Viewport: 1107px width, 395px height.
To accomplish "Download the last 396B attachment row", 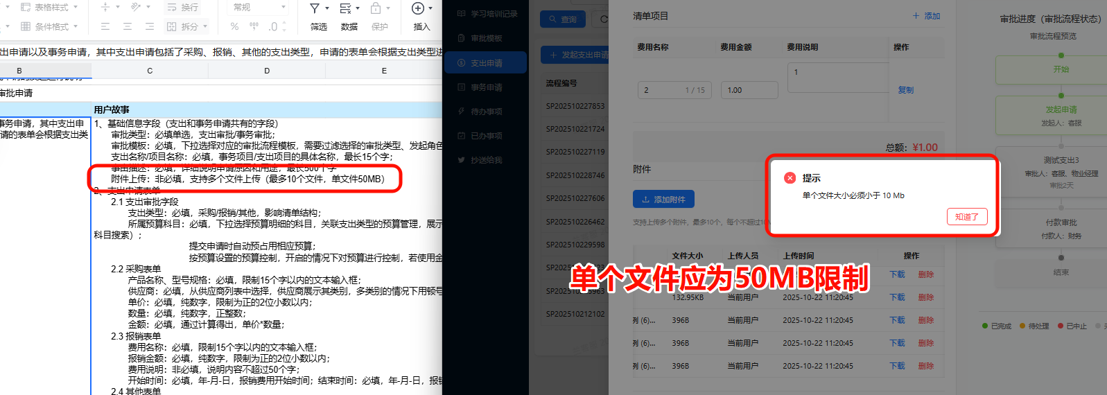I will [898, 366].
